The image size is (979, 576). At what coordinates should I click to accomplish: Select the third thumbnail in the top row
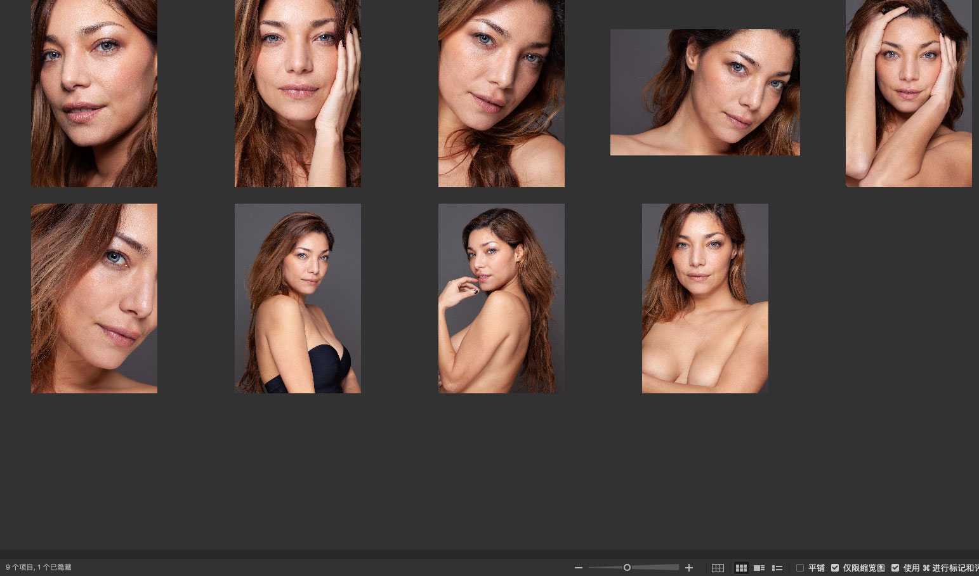point(501,93)
